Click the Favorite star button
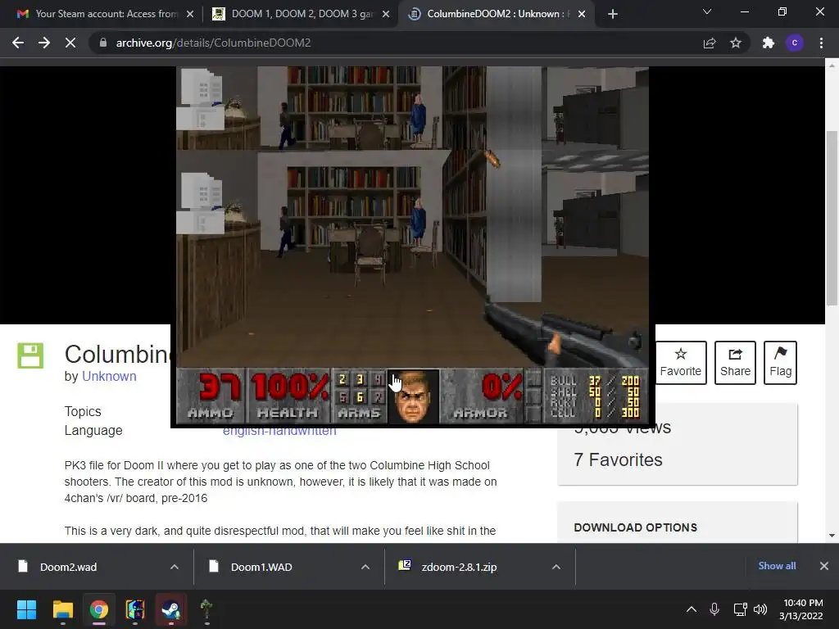This screenshot has height=629, width=839. (680, 362)
